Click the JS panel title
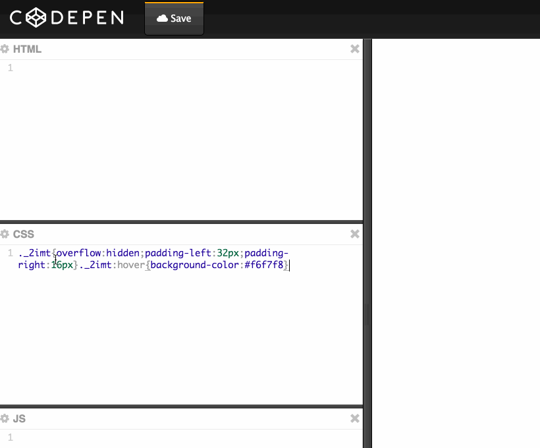540x448 pixels. click(19, 419)
